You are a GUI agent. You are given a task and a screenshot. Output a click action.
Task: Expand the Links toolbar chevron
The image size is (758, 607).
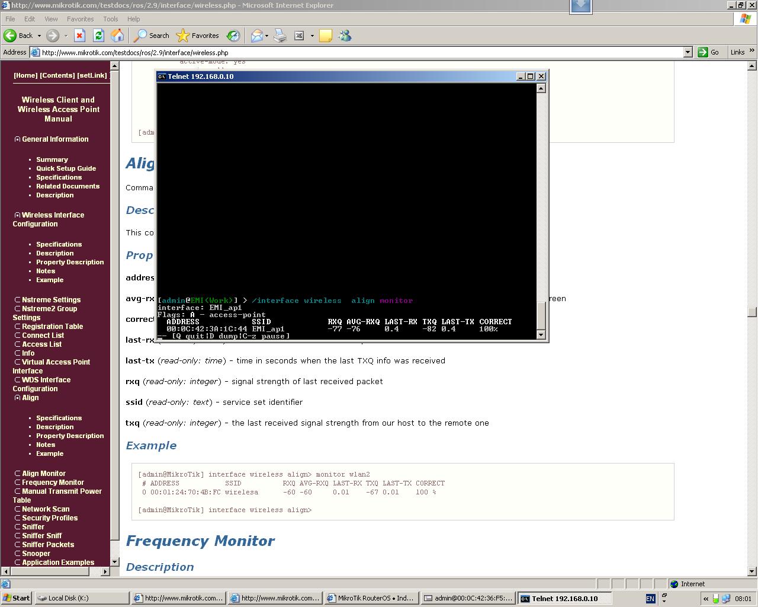(752, 50)
